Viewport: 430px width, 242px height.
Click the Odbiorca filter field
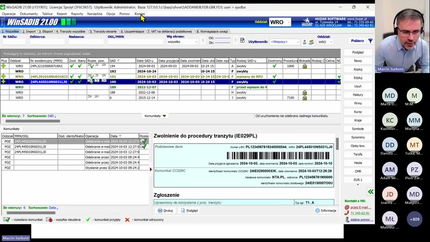click(x=47, y=42)
